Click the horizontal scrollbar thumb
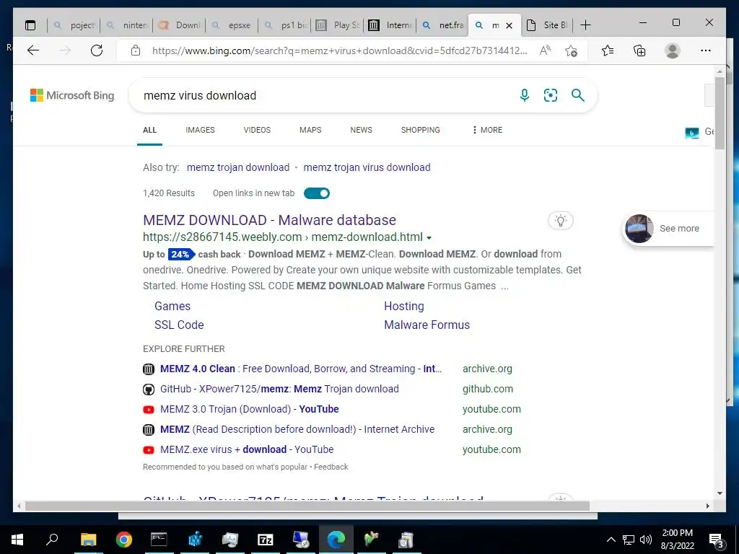739x554 pixels. [x=307, y=506]
